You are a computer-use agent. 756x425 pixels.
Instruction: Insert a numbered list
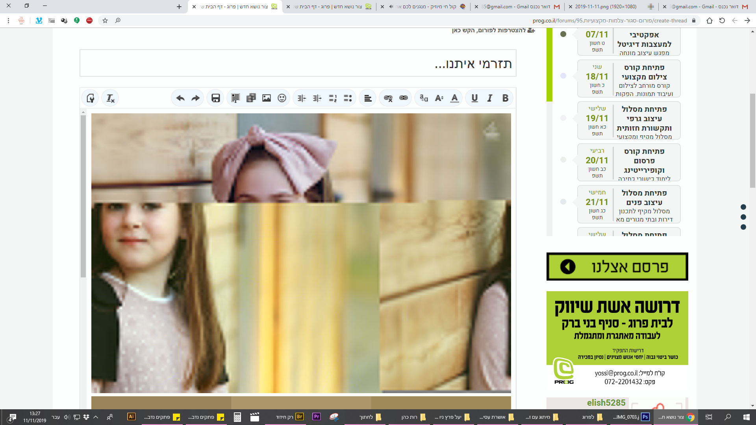pyautogui.click(x=333, y=98)
